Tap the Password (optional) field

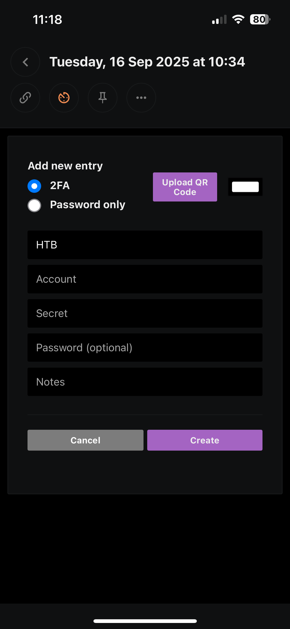(145, 347)
